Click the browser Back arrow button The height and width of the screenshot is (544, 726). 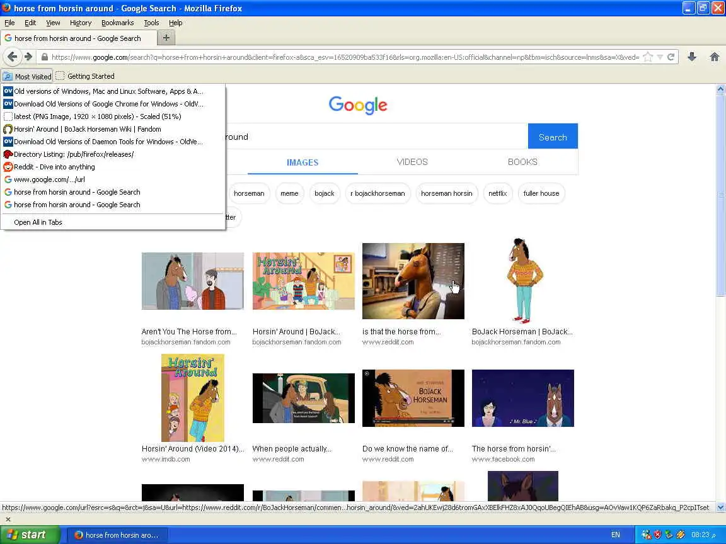click(12, 57)
